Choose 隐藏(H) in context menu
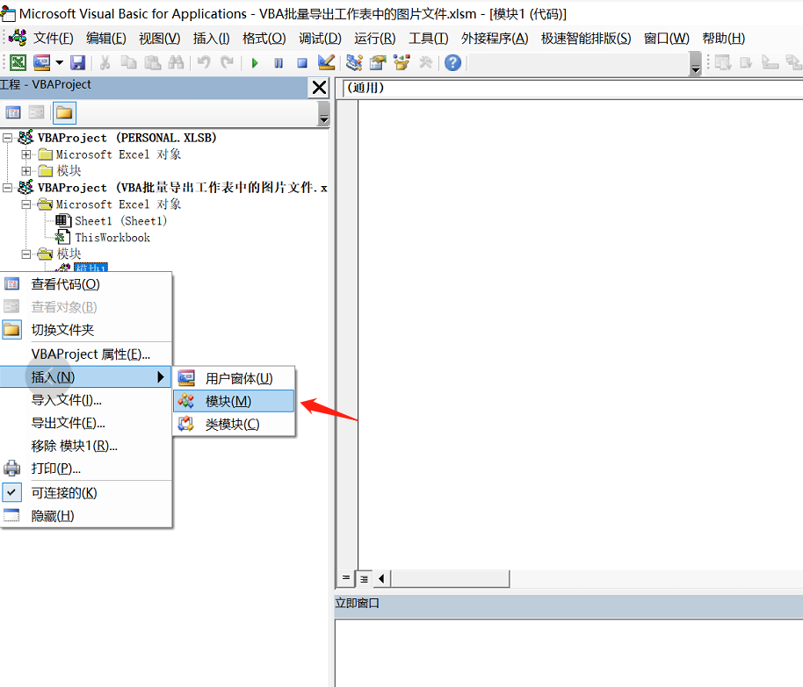803x687 pixels. (x=86, y=516)
